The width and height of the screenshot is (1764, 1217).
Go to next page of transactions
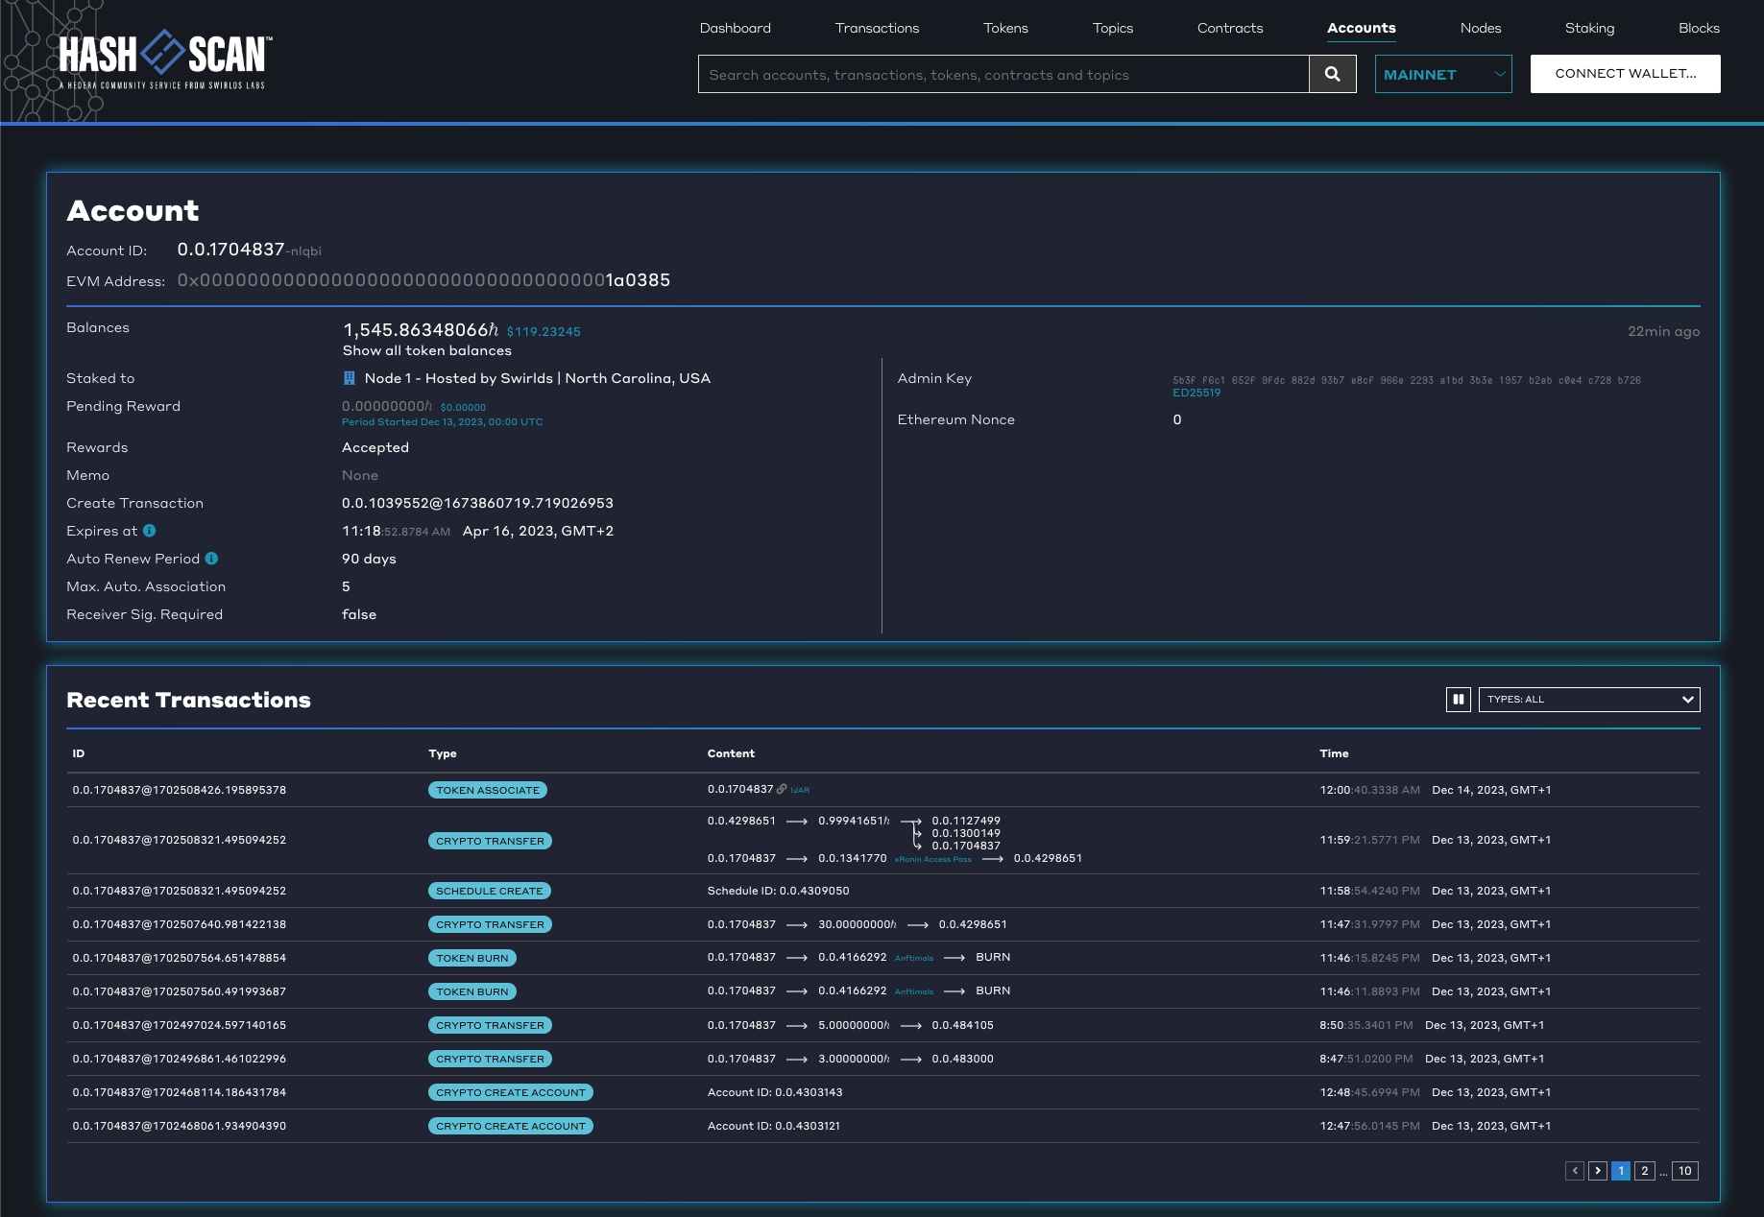click(x=1598, y=1171)
